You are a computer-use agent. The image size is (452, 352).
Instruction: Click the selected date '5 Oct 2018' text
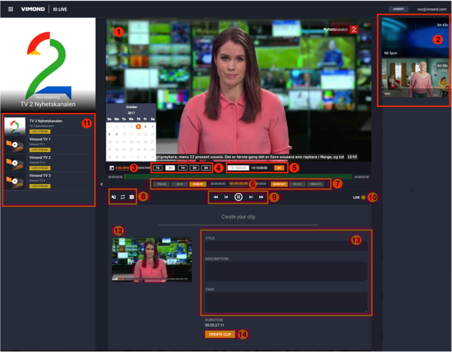pyautogui.click(x=122, y=168)
